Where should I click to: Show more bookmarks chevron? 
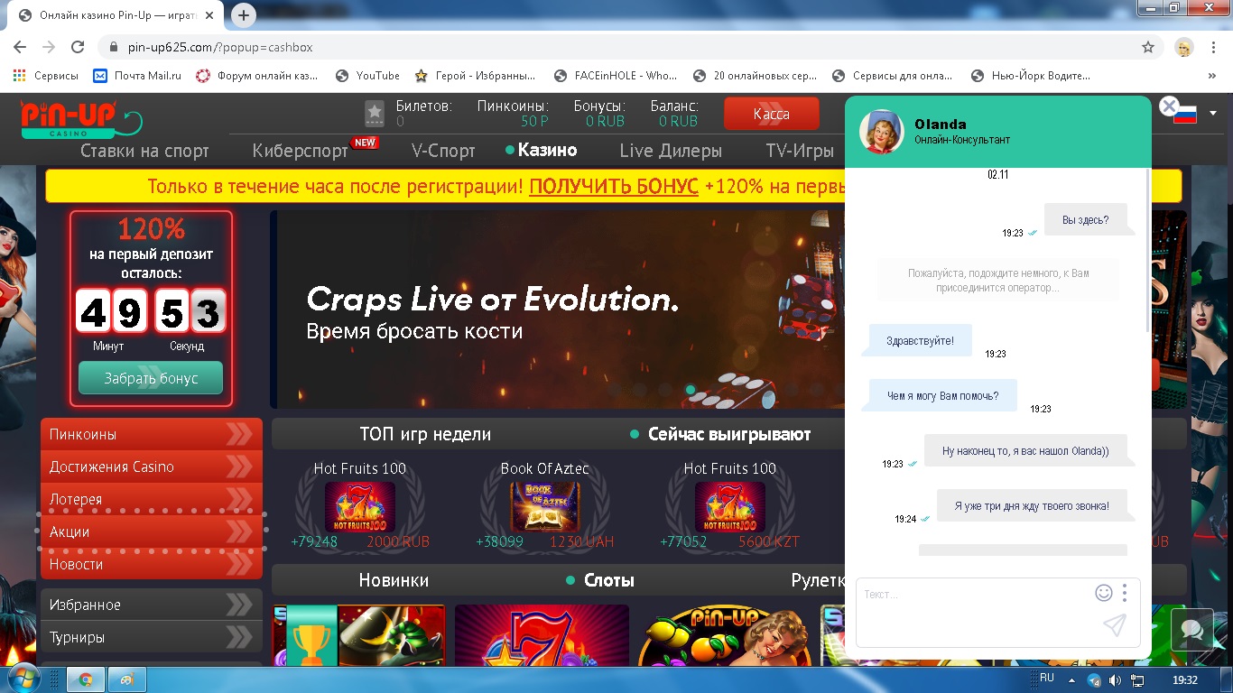1214,76
